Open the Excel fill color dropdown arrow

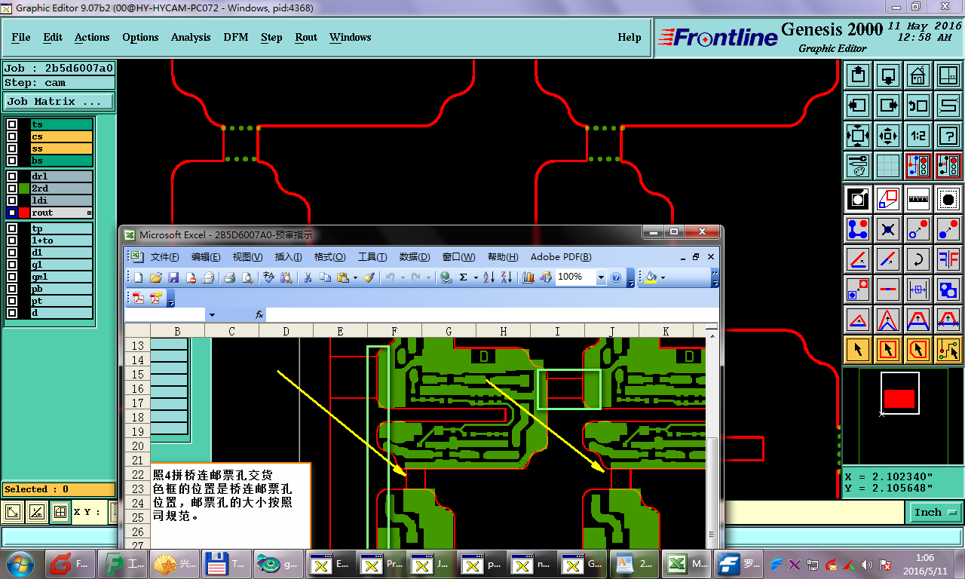coord(663,277)
